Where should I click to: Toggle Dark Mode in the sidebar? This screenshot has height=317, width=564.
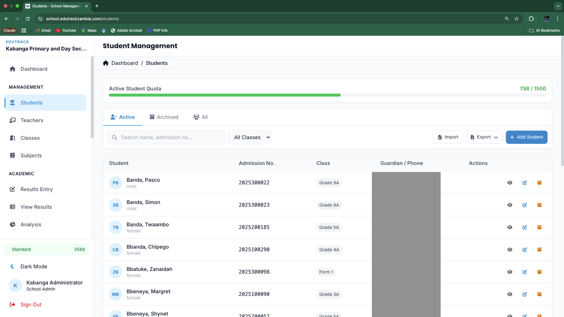(x=34, y=267)
